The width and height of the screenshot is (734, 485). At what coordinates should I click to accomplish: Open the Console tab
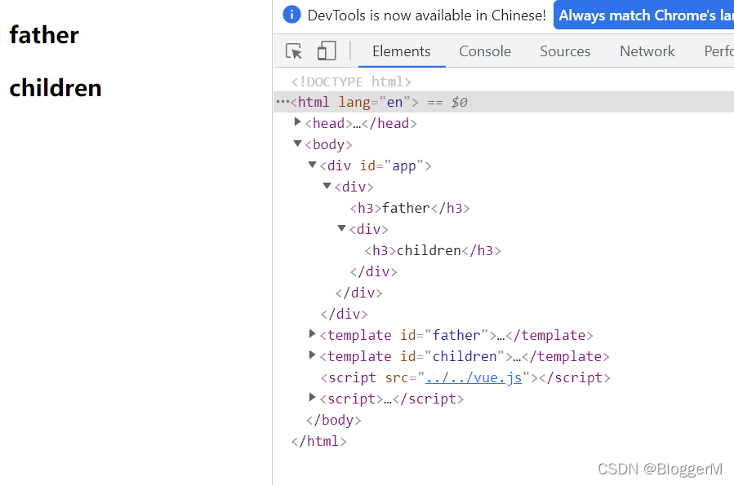click(485, 51)
